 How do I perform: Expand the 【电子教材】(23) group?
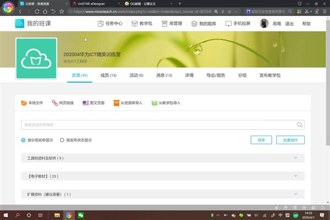[163, 176]
